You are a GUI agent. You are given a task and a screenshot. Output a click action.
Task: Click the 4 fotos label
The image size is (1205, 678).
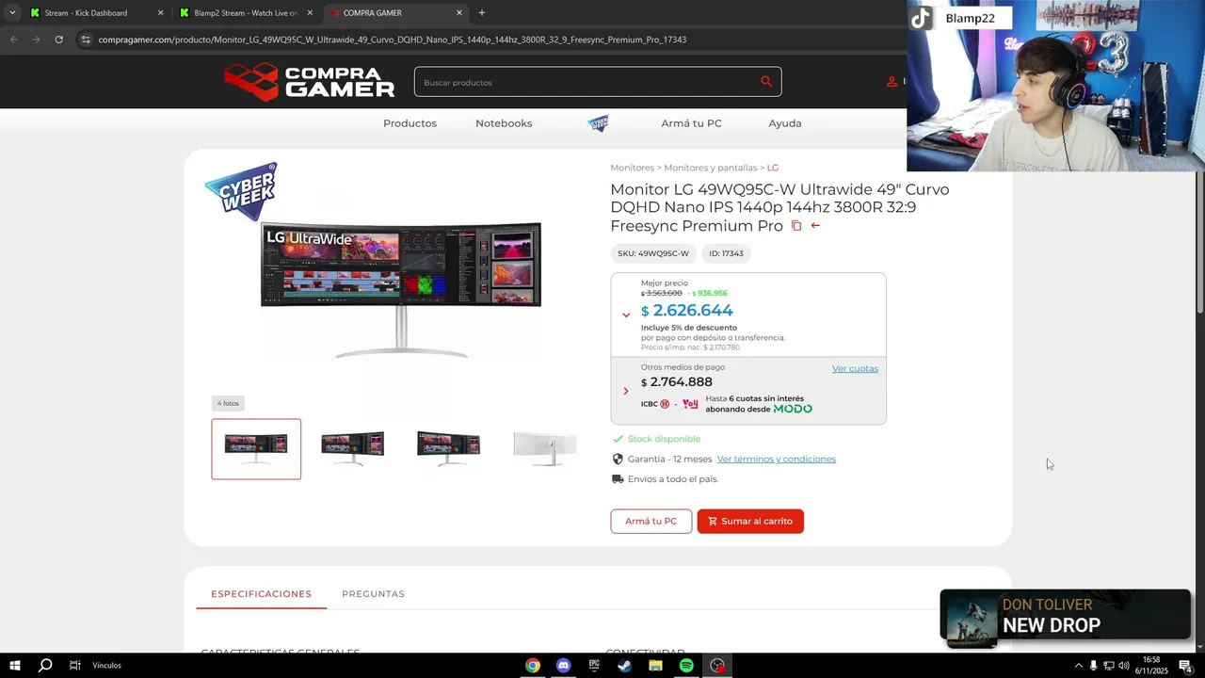[x=228, y=403]
